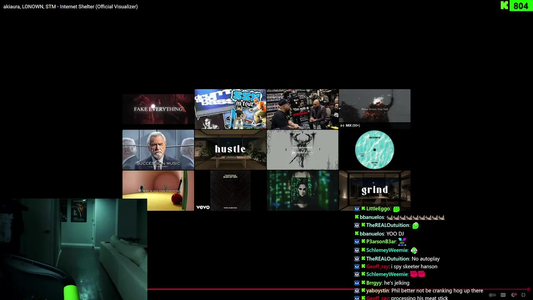Click the webcam overlay feed
The height and width of the screenshot is (300, 533).
(73, 249)
